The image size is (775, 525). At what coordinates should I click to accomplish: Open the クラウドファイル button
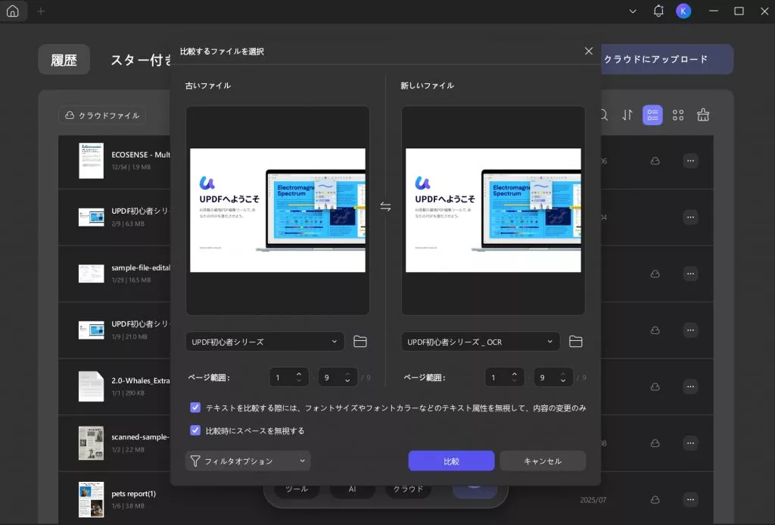102,115
